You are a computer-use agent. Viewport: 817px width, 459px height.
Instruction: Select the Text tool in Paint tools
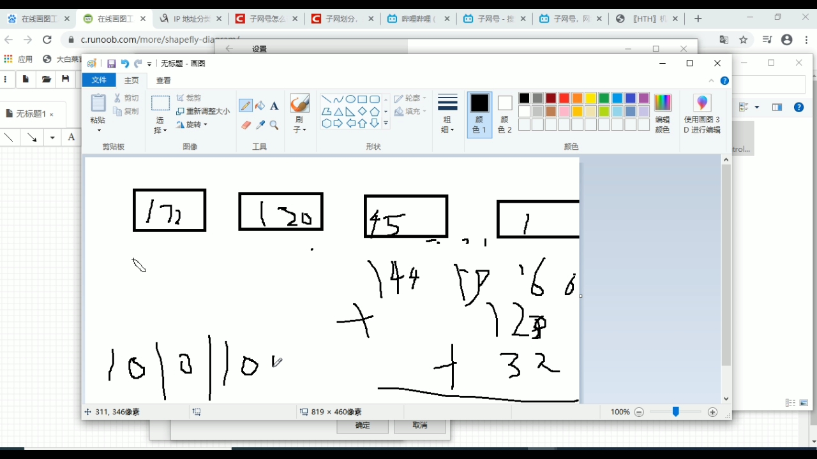(x=274, y=106)
